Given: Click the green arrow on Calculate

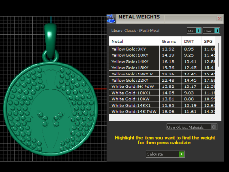Looking at the screenshot, I should click(181, 154).
